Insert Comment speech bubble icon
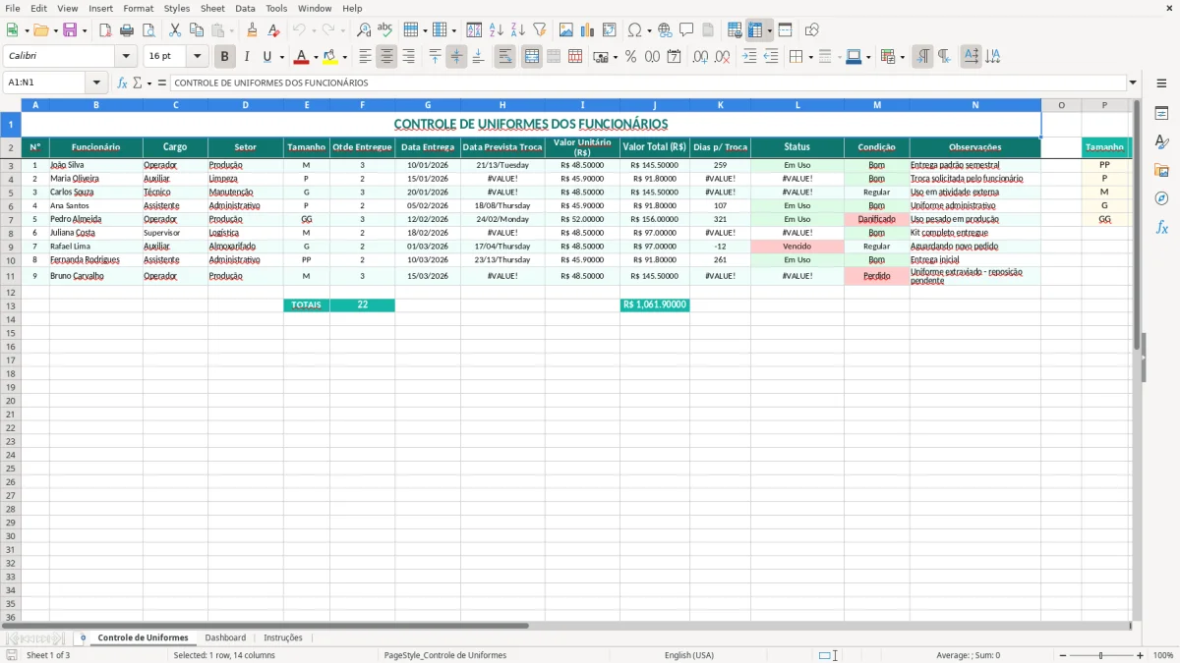 coord(687,30)
